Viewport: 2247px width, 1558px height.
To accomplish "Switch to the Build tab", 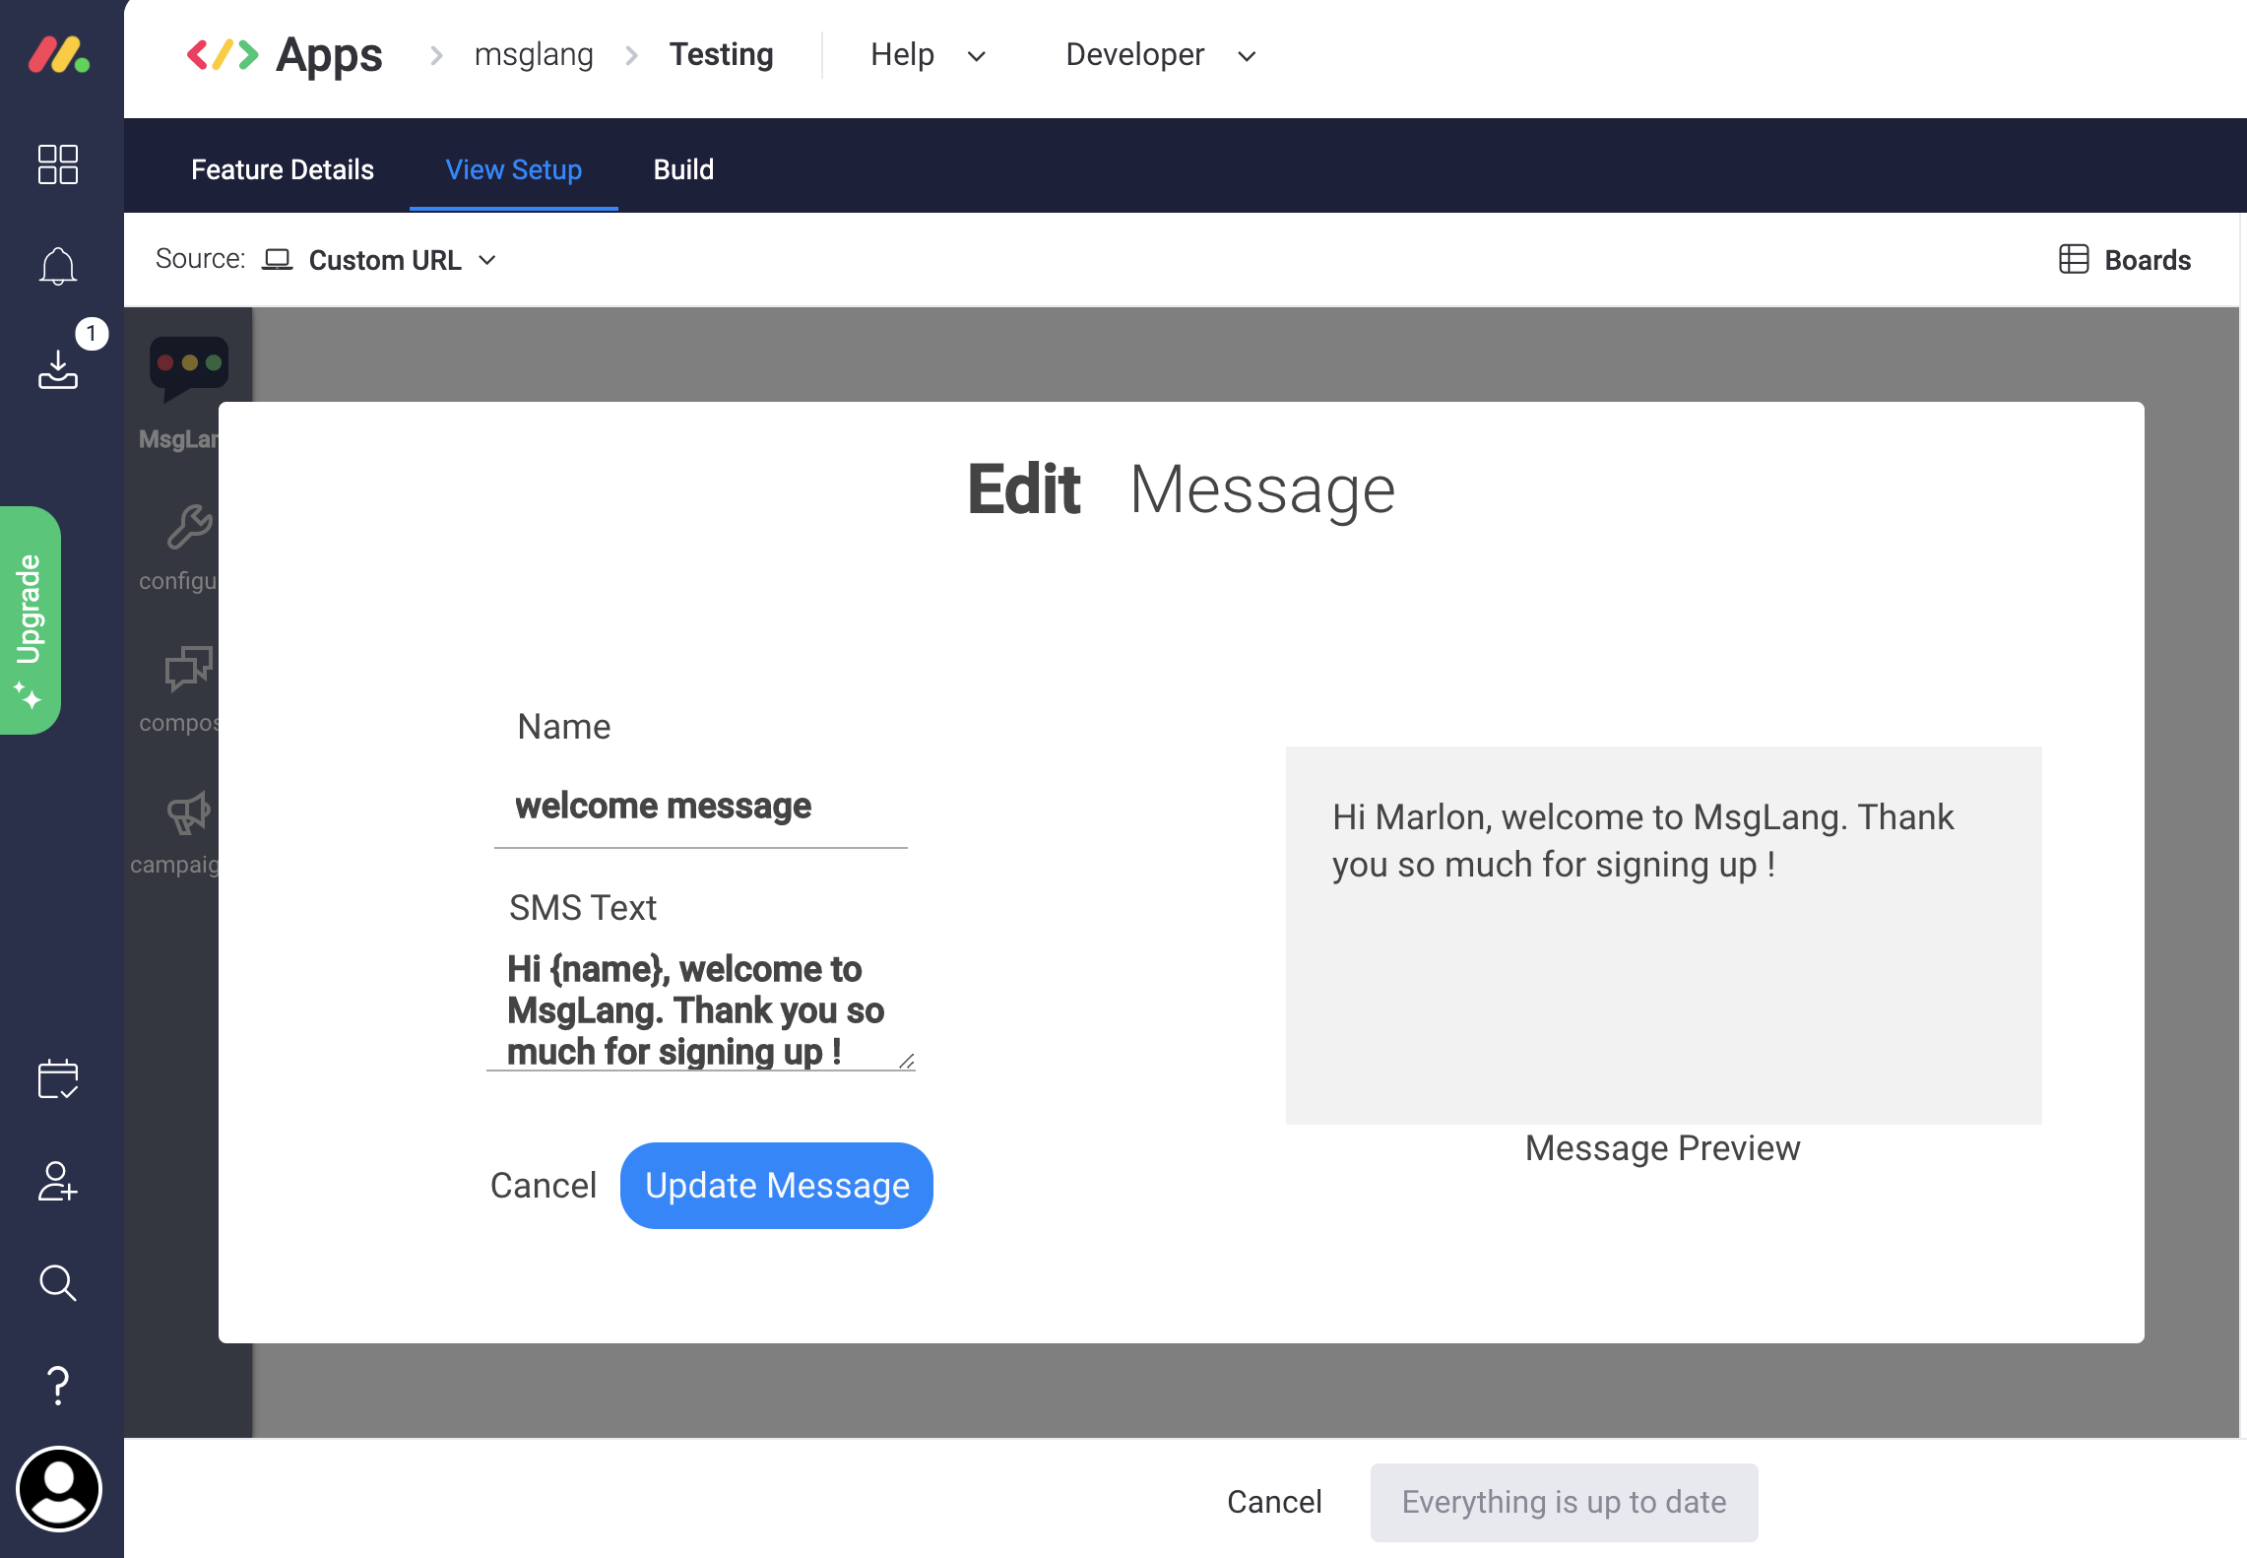I will pos(683,169).
